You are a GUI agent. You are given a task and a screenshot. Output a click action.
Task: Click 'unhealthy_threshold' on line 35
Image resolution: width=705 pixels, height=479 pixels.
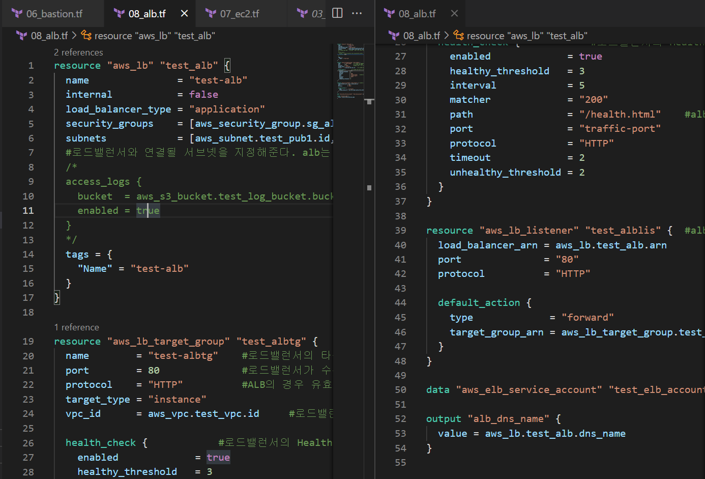pos(506,173)
